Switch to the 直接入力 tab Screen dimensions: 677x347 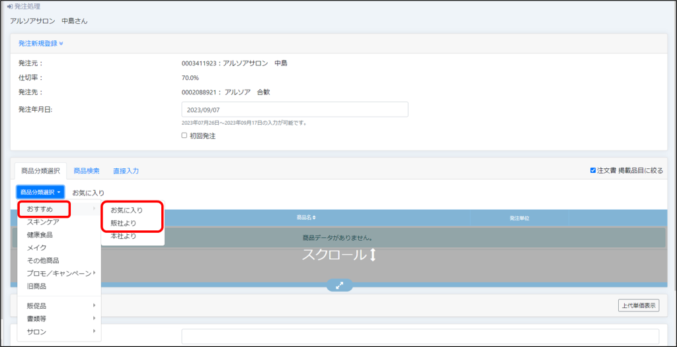(126, 171)
